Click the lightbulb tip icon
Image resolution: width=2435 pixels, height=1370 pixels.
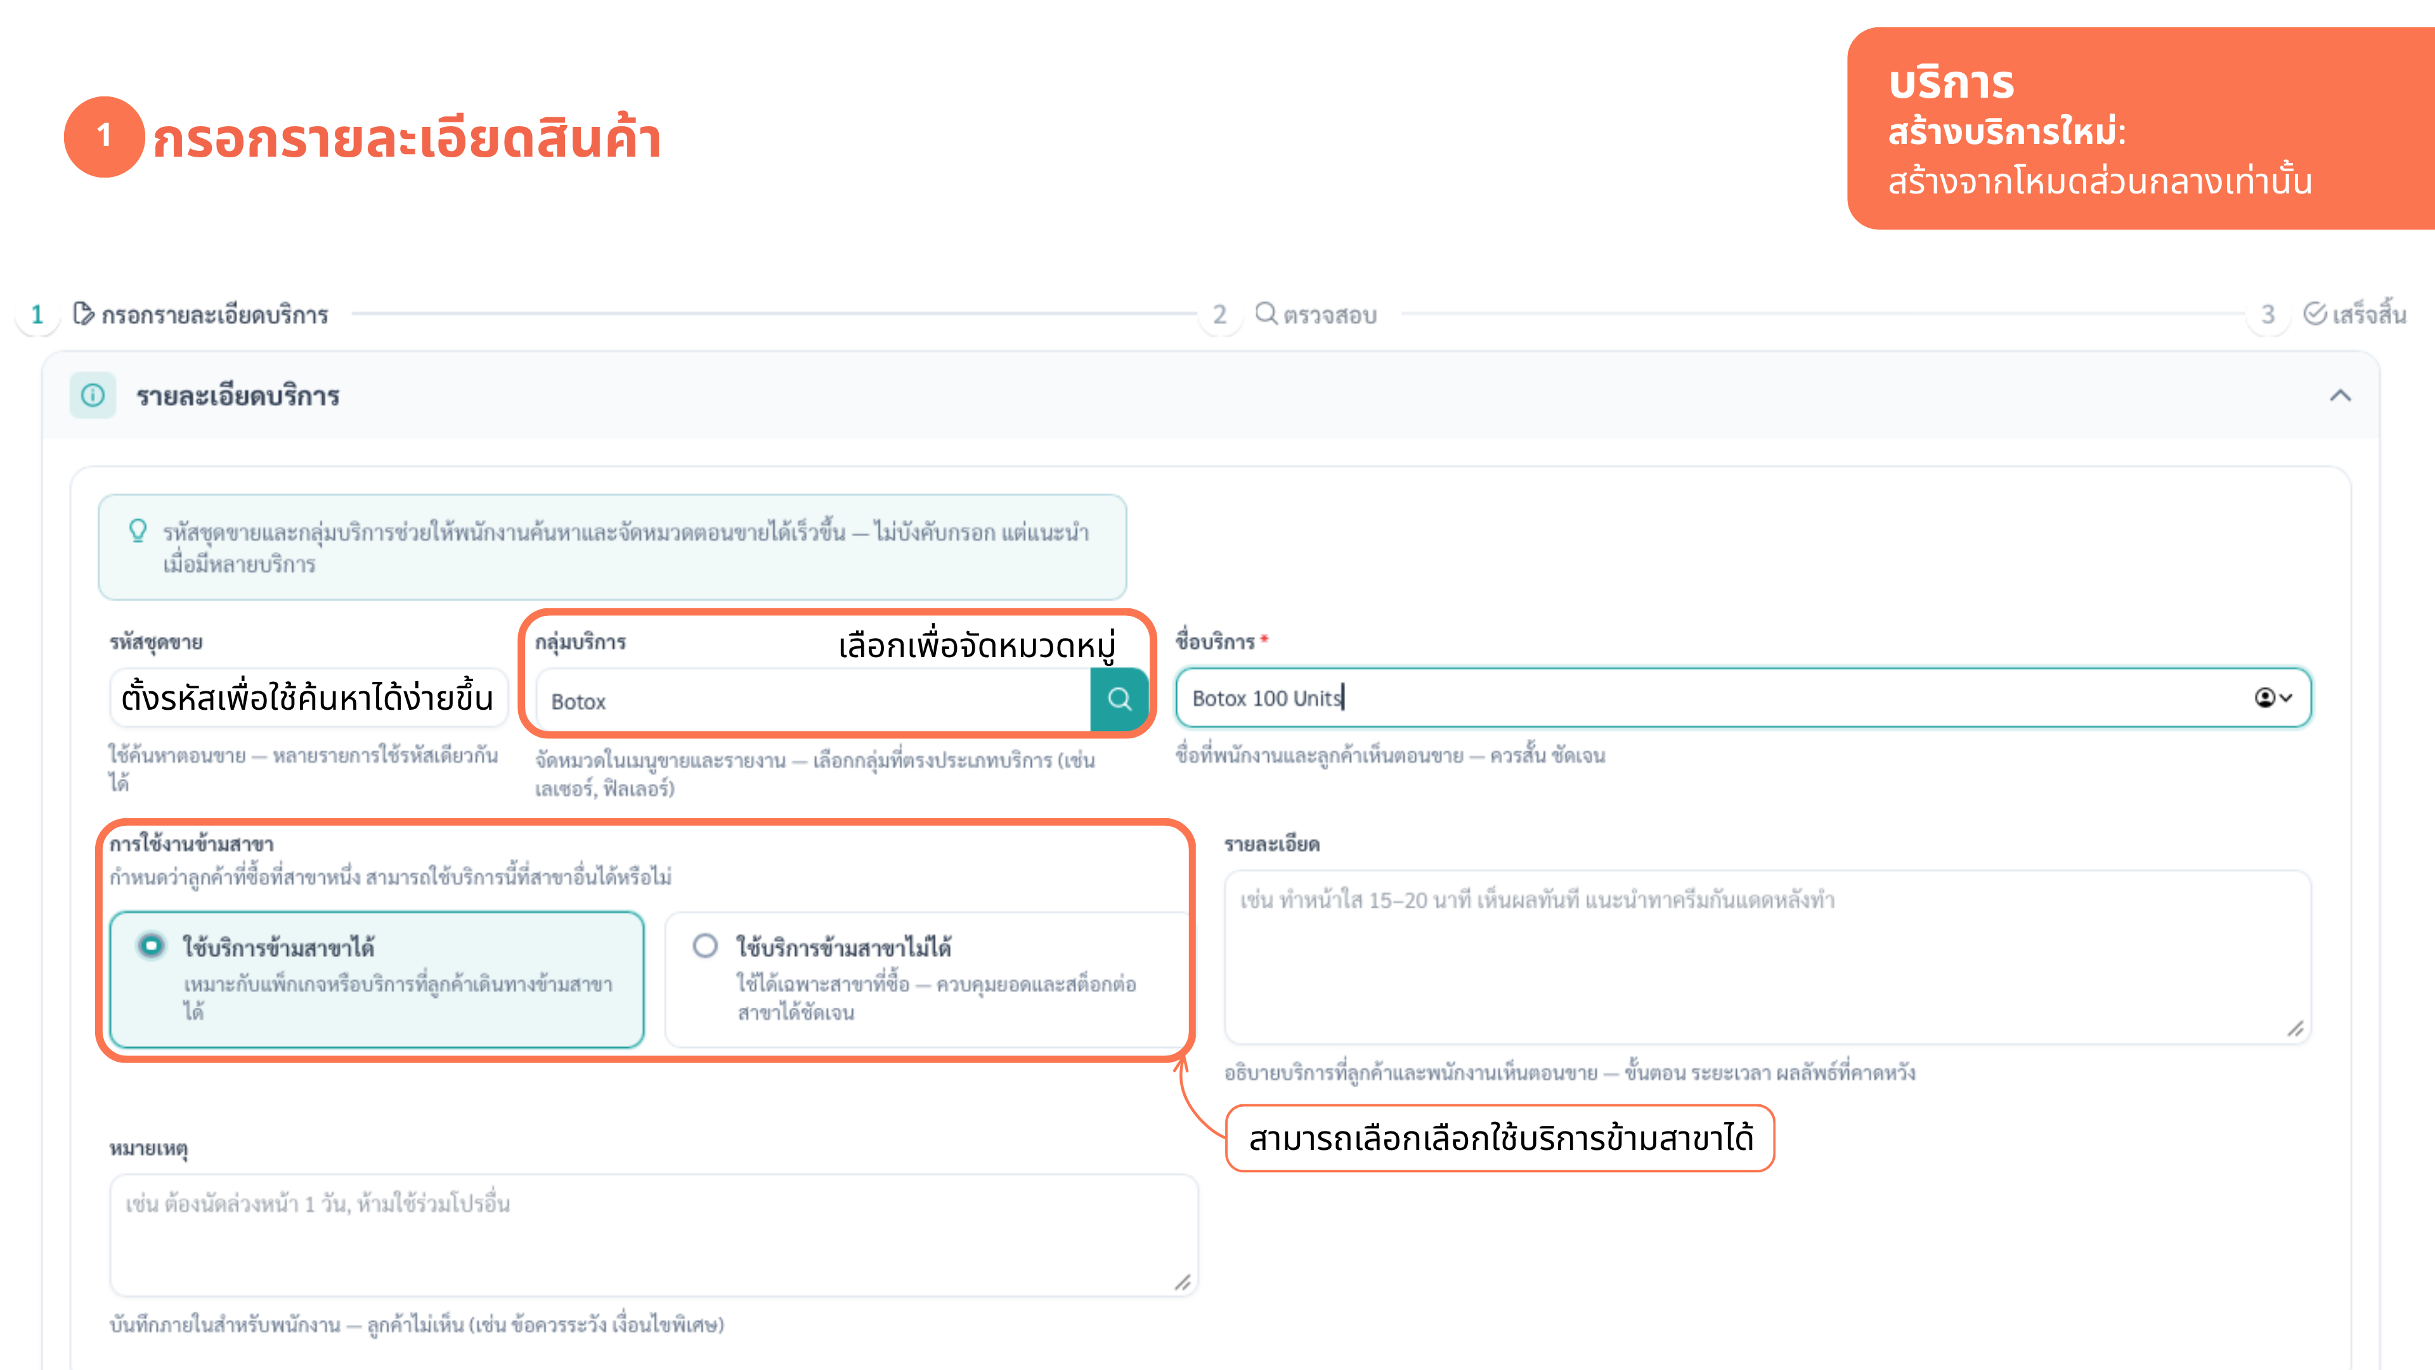click(x=138, y=530)
